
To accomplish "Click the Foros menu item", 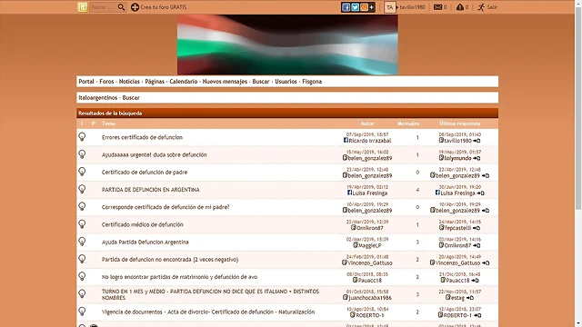I will coord(106,82).
